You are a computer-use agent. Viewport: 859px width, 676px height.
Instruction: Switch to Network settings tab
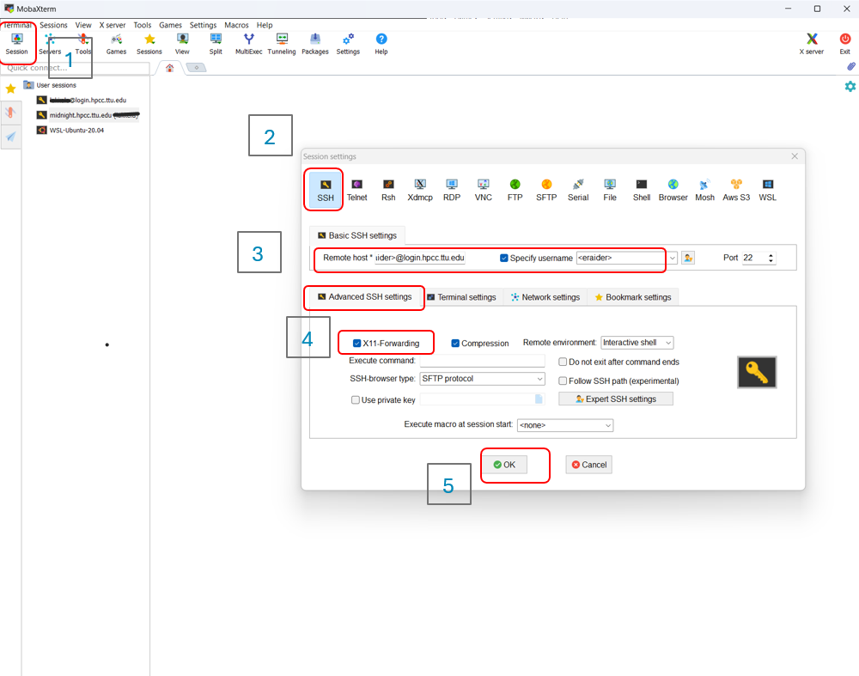point(545,297)
